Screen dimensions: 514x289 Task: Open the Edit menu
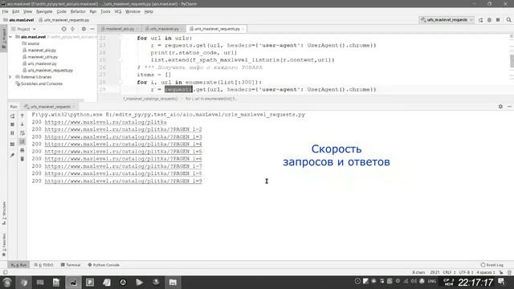pyautogui.click(x=16, y=11)
